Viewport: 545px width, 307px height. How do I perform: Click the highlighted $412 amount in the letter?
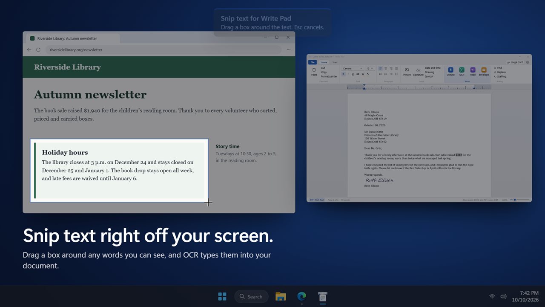[x=459, y=155]
